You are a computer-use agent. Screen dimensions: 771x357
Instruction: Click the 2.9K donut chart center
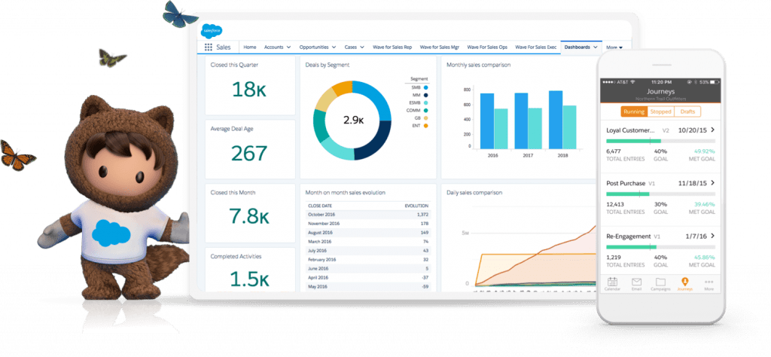[353, 120]
